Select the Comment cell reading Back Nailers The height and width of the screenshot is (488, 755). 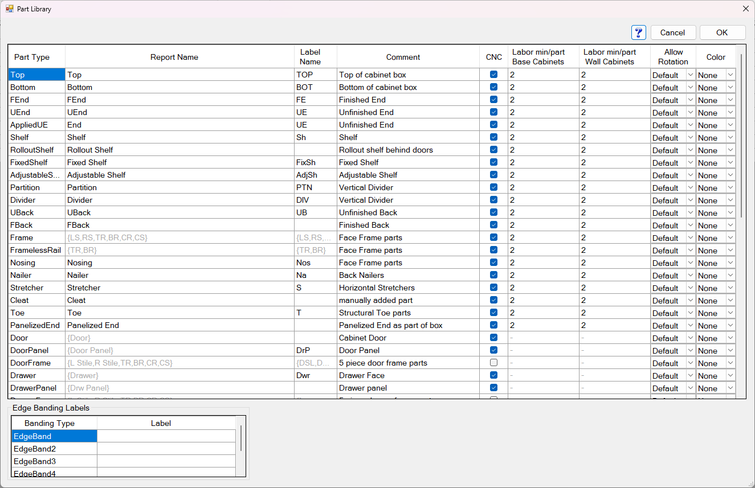point(407,275)
